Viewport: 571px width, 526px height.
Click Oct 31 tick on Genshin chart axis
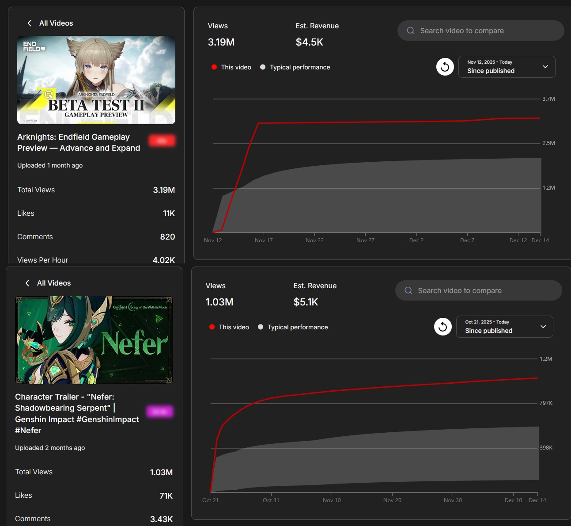[271, 500]
